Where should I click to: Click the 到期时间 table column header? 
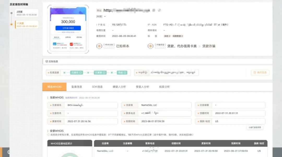click(x=236, y=143)
